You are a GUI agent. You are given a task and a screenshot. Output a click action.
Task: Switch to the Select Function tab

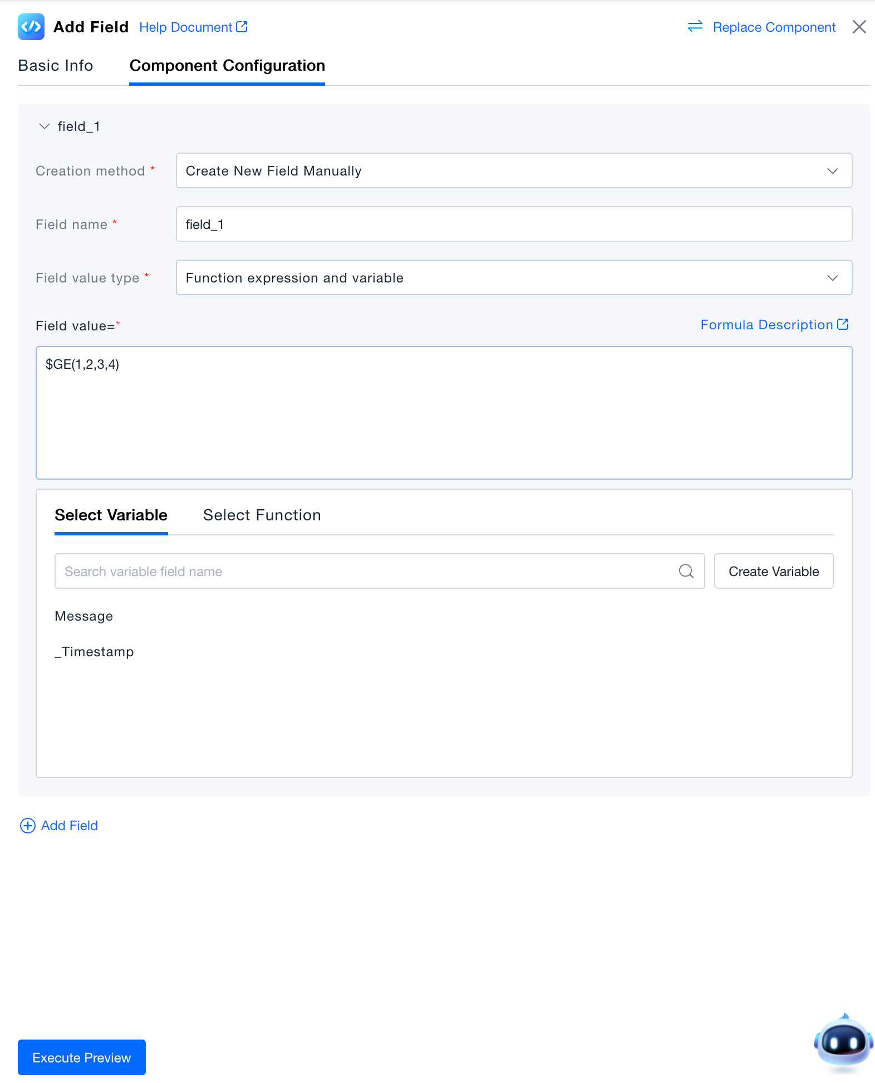coord(262,515)
